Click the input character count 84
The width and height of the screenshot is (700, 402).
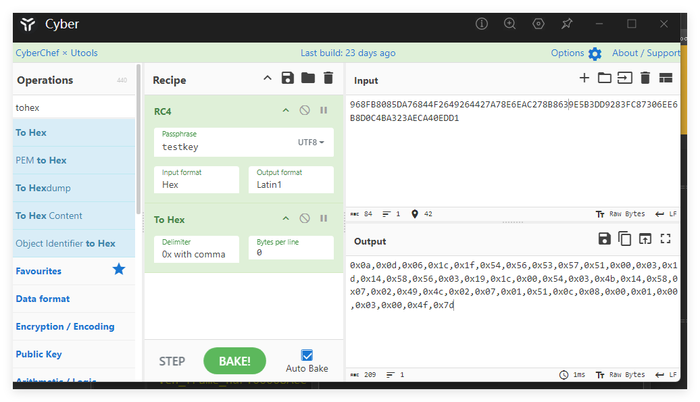pos(361,214)
